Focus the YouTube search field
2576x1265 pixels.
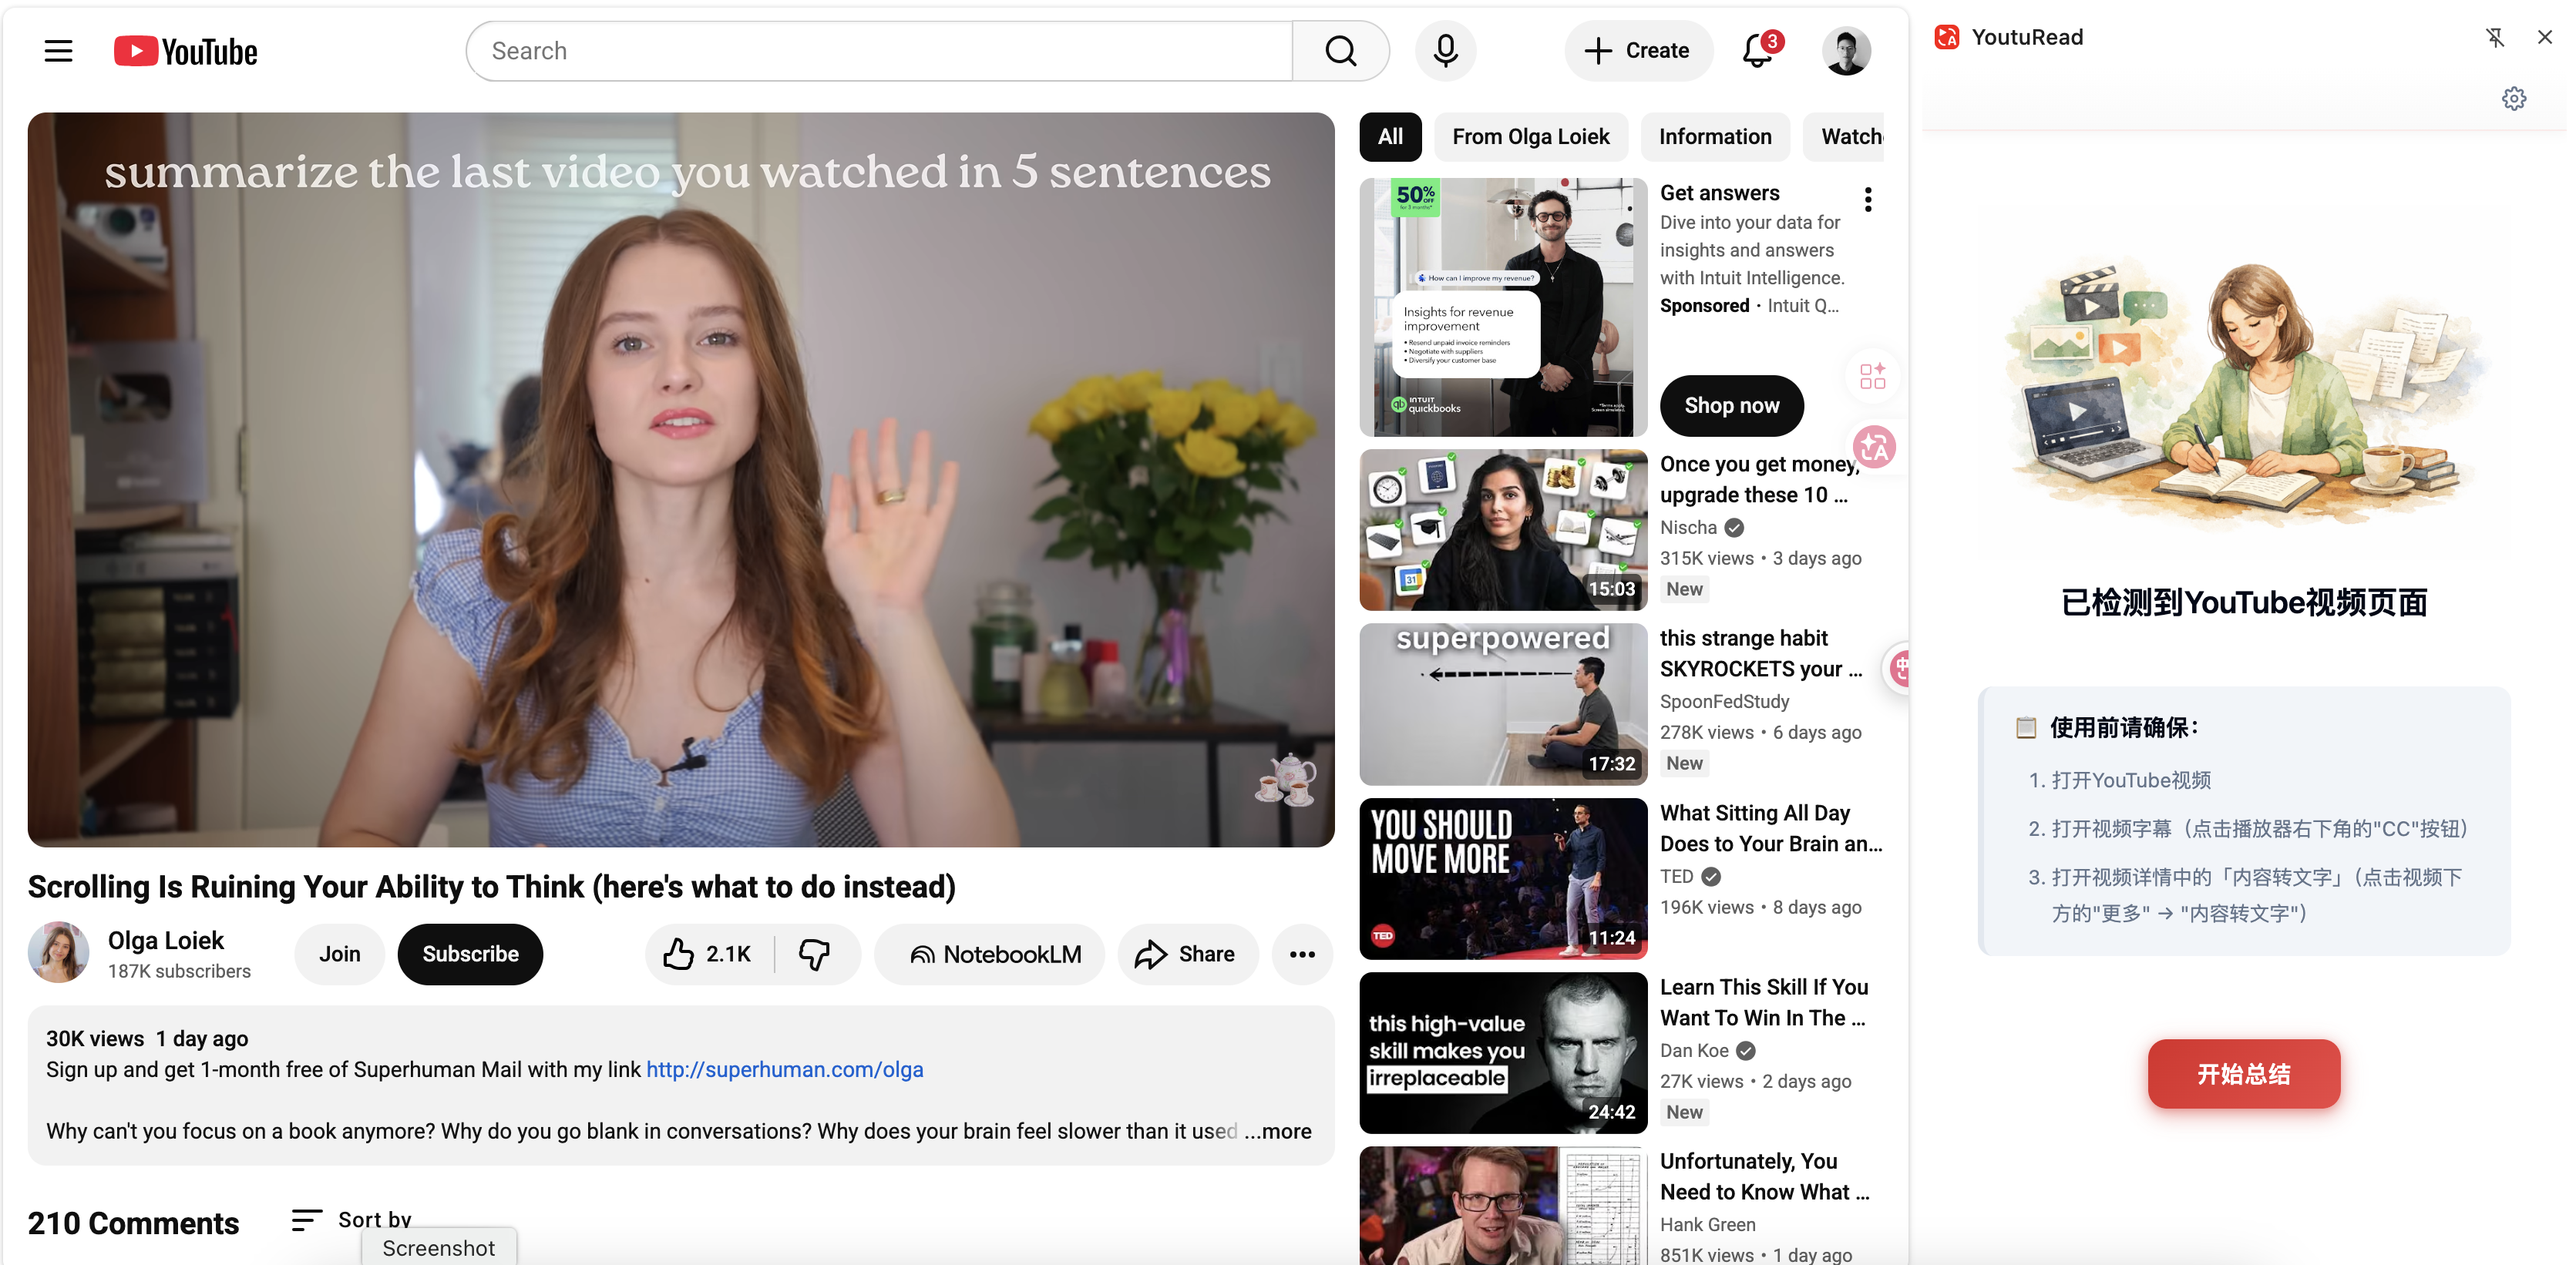click(879, 51)
